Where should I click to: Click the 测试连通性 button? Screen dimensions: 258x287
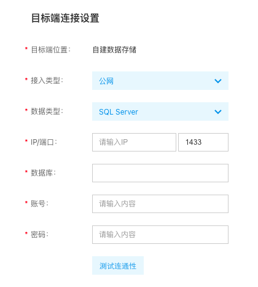click(x=118, y=265)
